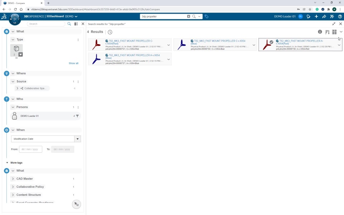344x215 pixels.
Task: Click the Show all link
Action: click(73, 63)
